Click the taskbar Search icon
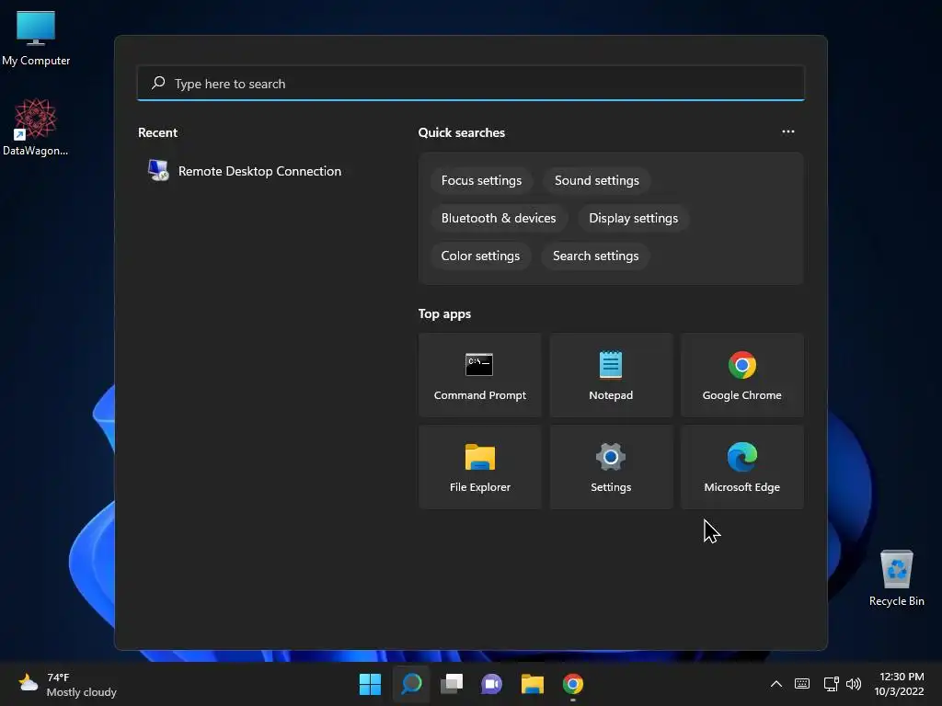 point(411,684)
